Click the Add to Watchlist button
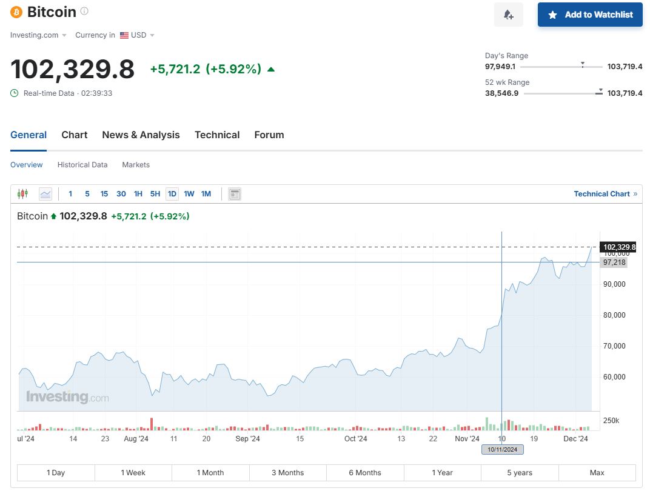The image size is (650, 491). (x=591, y=15)
